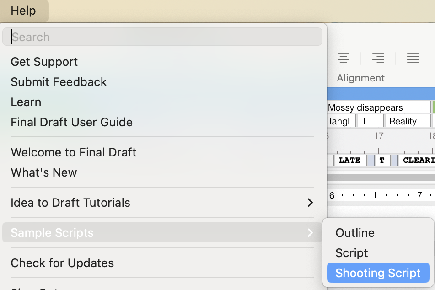Image resolution: width=435 pixels, height=290 pixels.
Task: Open the Final Draft User Guide
Action: [71, 122]
